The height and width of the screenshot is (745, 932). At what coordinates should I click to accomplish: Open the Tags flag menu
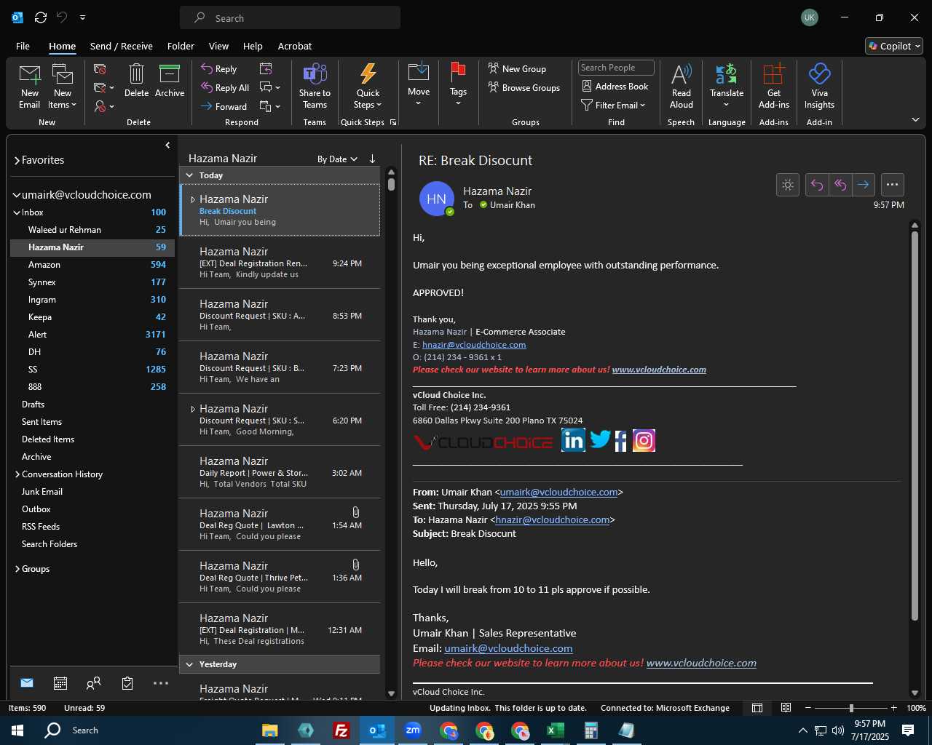(458, 84)
